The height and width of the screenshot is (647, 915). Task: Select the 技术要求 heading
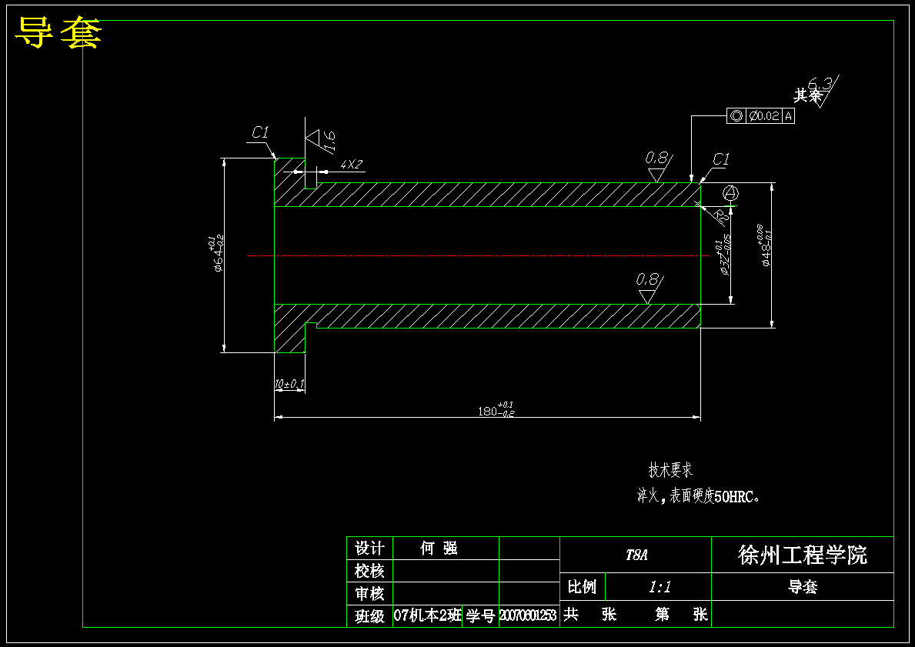(x=670, y=469)
